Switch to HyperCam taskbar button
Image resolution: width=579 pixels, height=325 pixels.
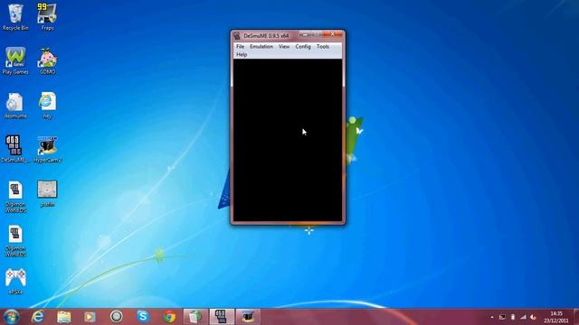[248, 317]
